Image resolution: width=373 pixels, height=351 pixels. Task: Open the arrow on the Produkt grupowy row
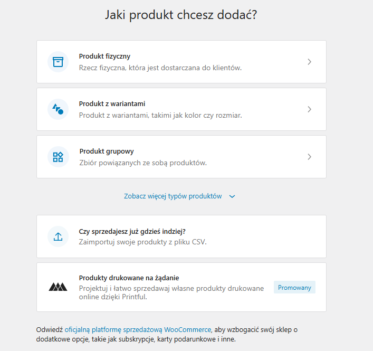[309, 157]
